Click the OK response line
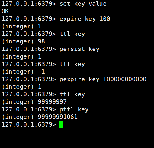The width and height of the screenshot is (154, 148). pyautogui.click(x=5, y=11)
